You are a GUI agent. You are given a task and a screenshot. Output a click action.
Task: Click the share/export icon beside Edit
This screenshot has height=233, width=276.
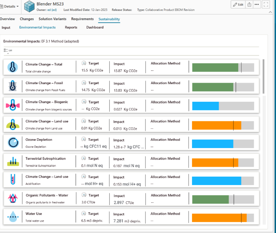pos(249,4)
